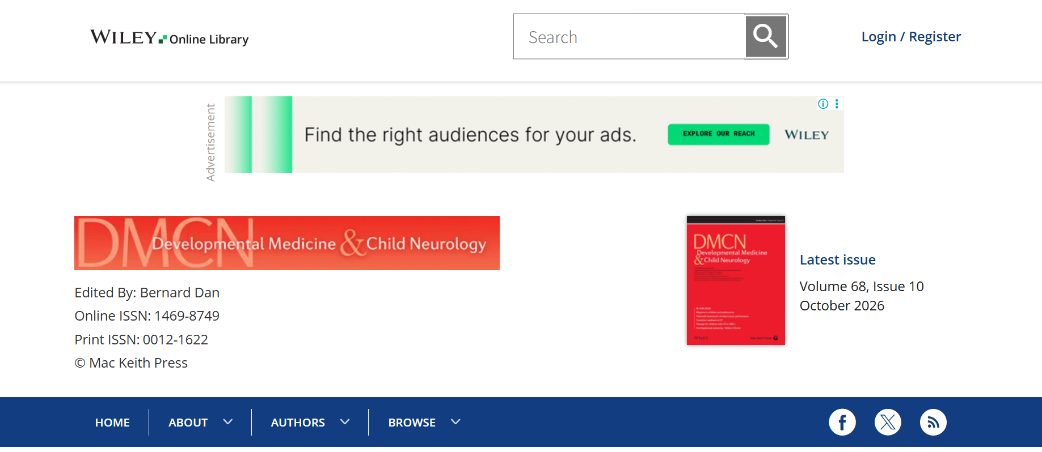The width and height of the screenshot is (1042, 452).
Task: Click the ad info (i) icon
Action: 823,104
